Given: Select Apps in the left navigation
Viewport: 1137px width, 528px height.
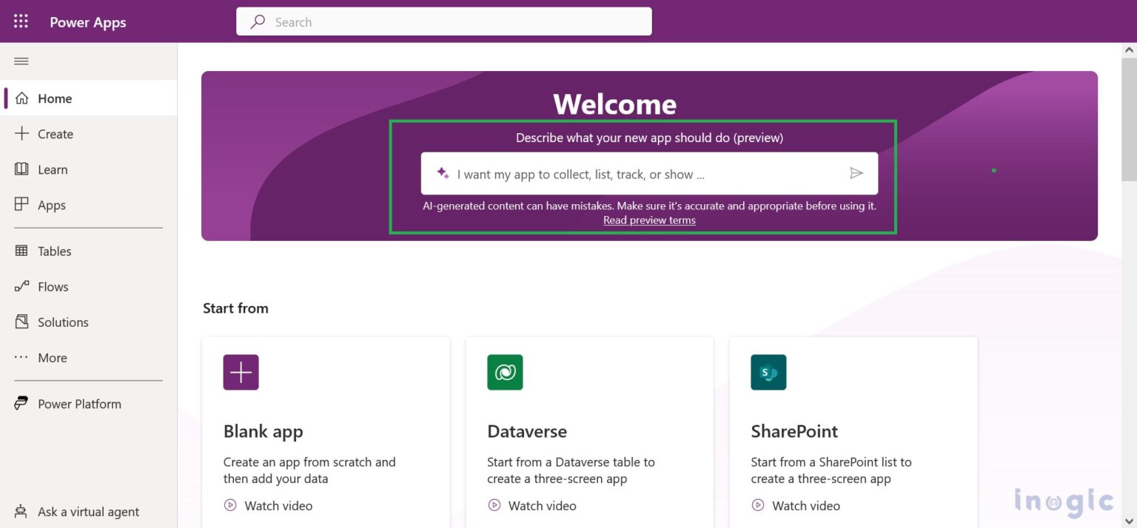Looking at the screenshot, I should 51,205.
